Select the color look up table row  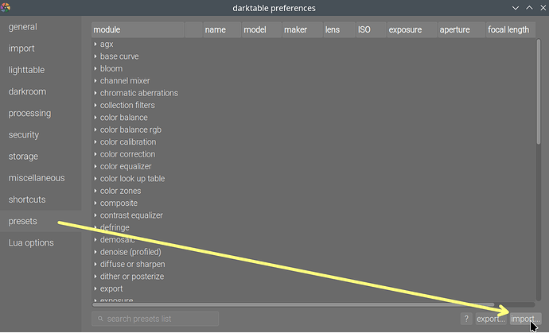click(313, 179)
